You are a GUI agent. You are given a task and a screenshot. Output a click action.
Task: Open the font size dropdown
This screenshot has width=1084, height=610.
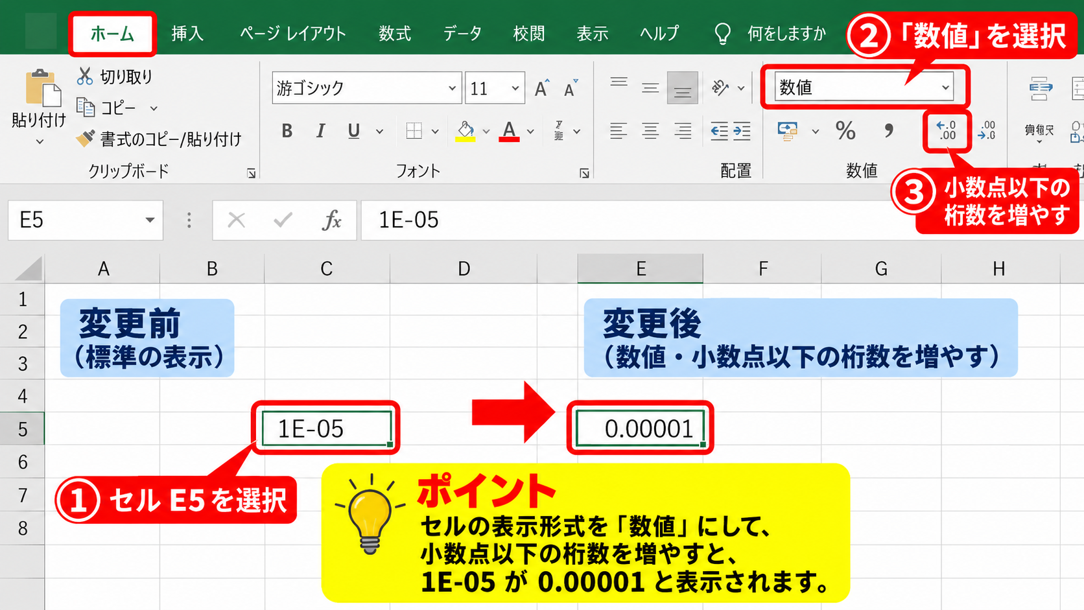[515, 88]
